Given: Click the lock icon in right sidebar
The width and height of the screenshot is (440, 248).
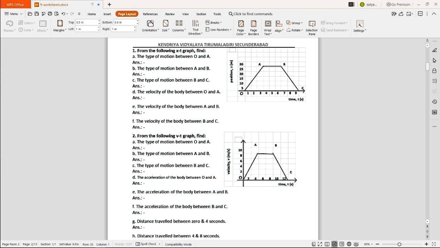Looking at the screenshot, I should (x=434, y=71).
